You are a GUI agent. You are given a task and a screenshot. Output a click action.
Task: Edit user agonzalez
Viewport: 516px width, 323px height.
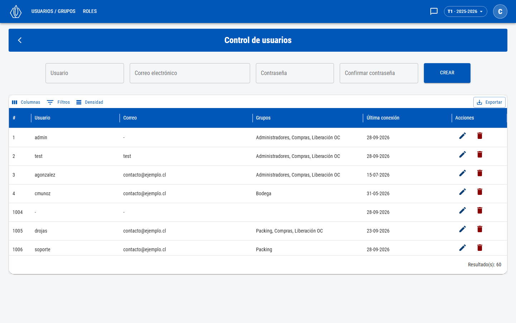463,173
